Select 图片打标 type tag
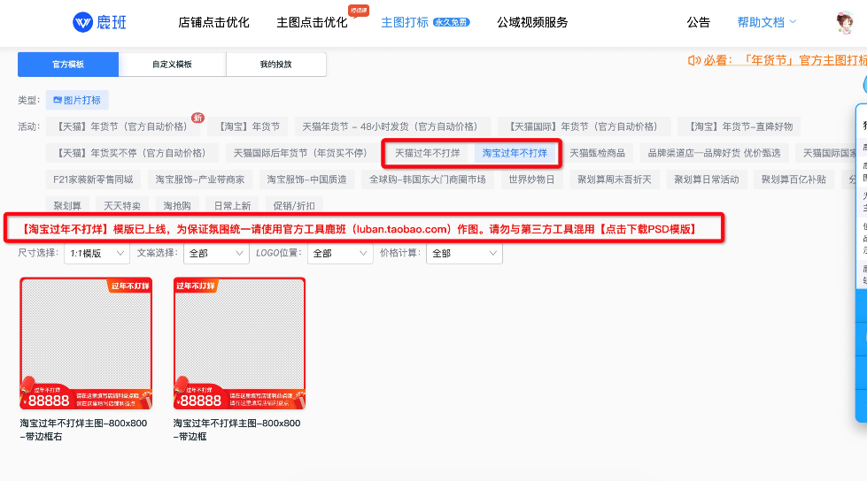This screenshot has width=867, height=481. (x=77, y=100)
